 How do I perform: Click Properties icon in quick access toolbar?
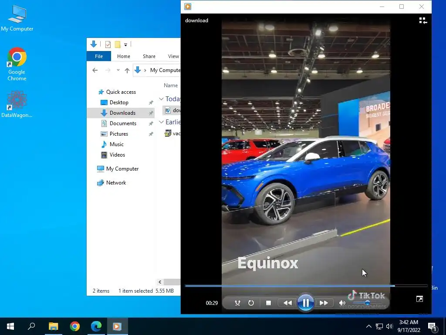pyautogui.click(x=108, y=44)
